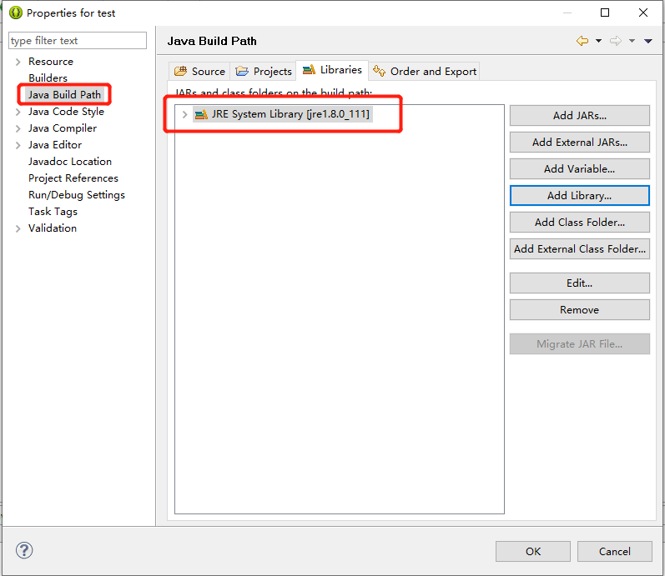The image size is (665, 576).
Task: Click the forward navigation arrow icon
Action: tap(615, 41)
